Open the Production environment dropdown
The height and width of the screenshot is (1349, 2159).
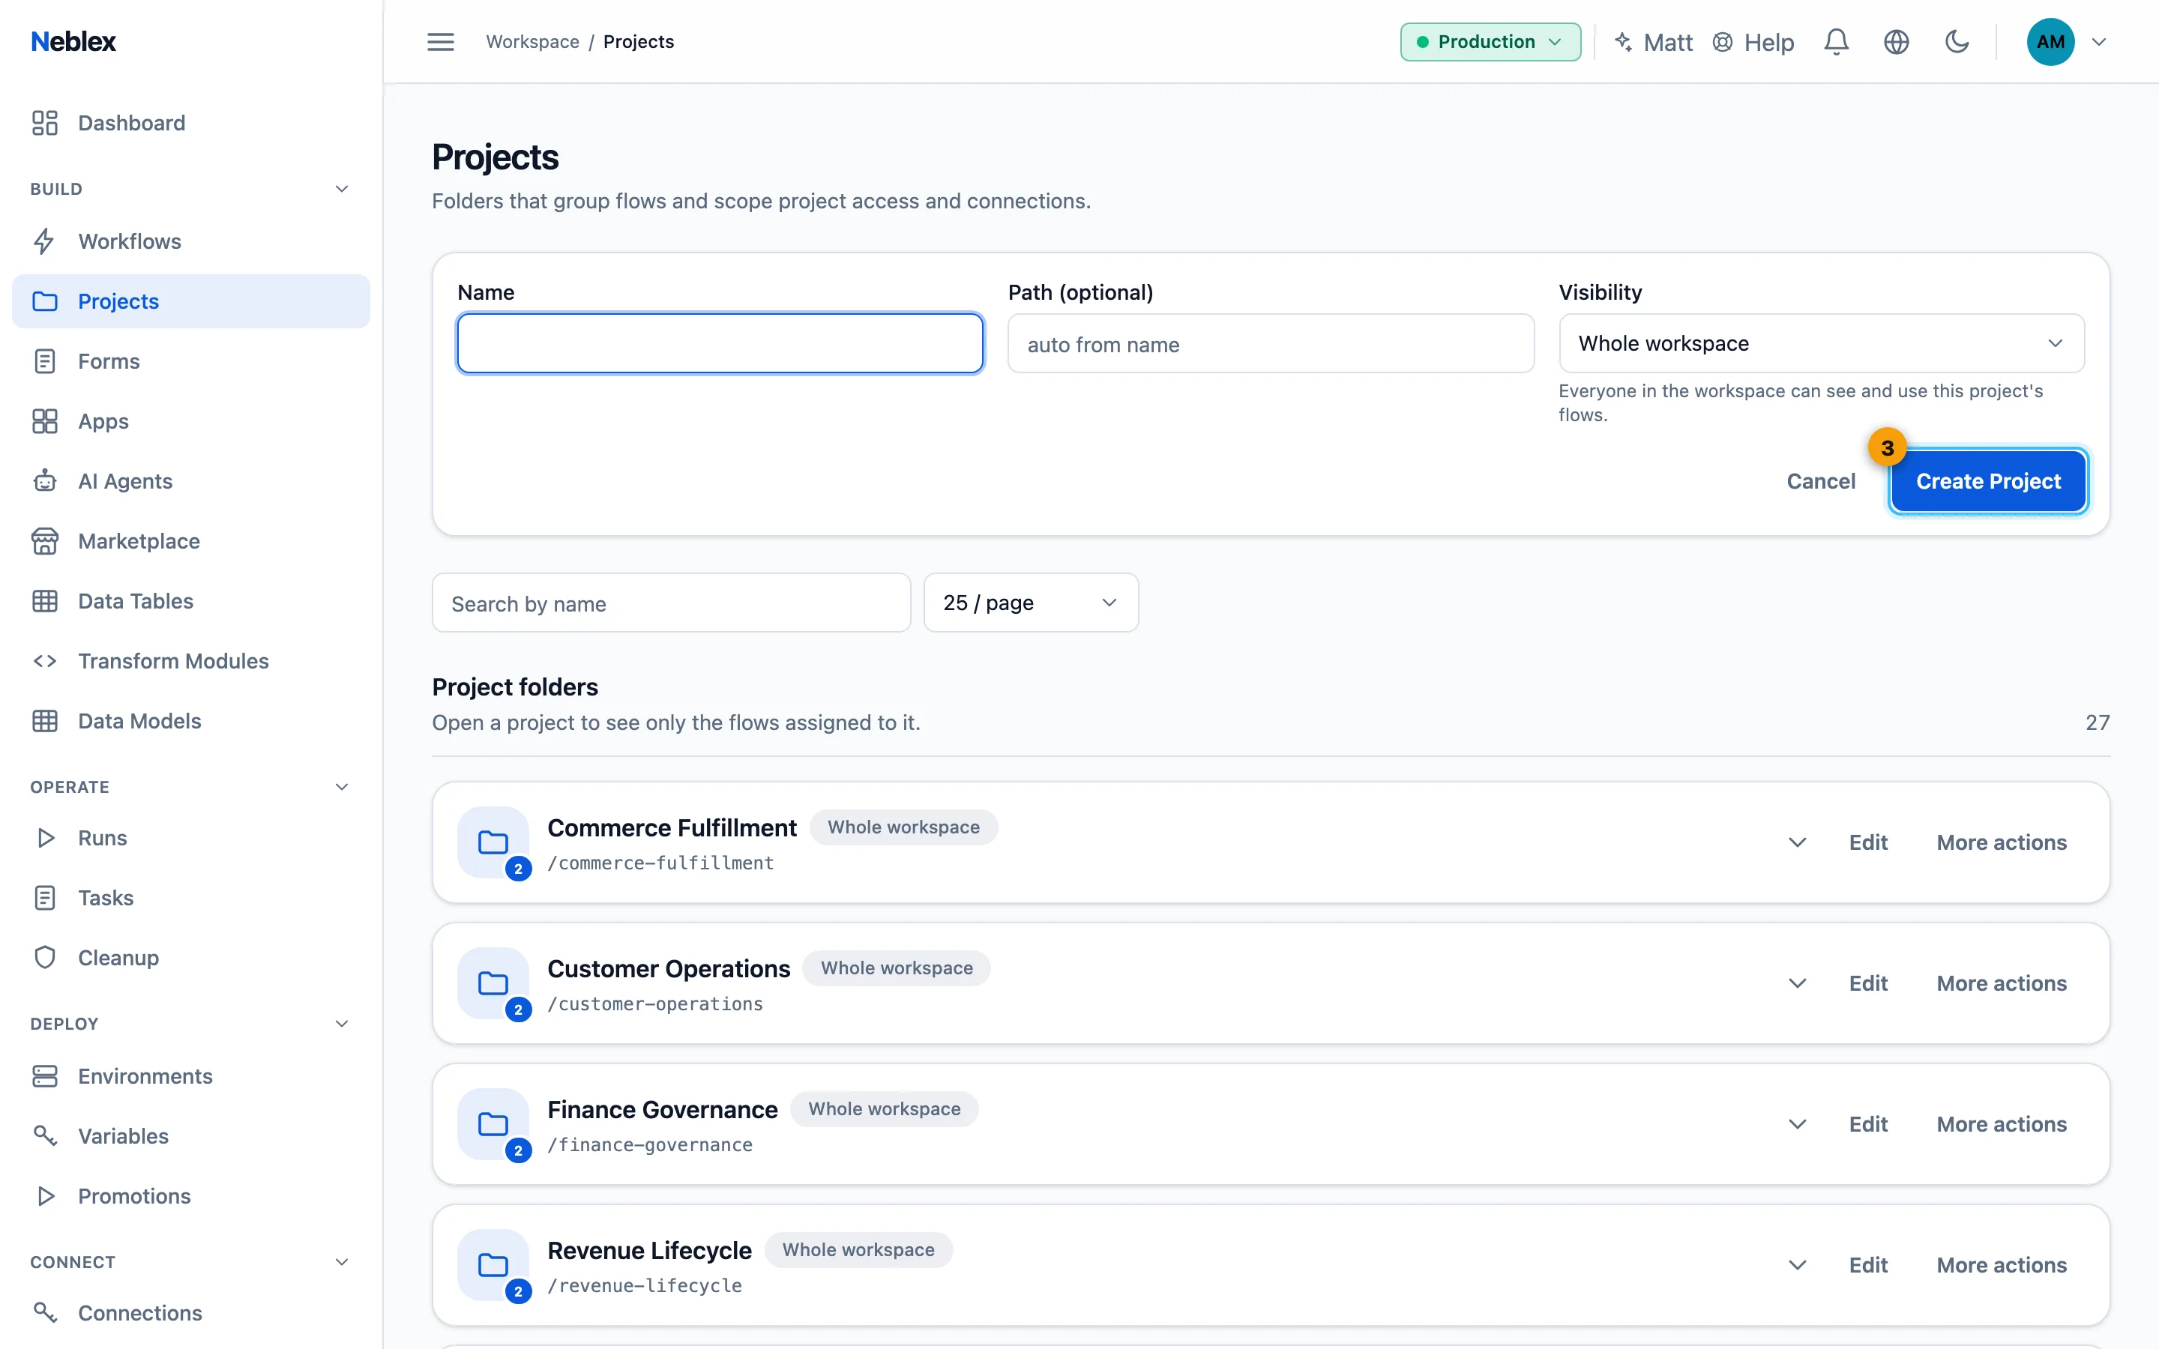coord(1490,42)
